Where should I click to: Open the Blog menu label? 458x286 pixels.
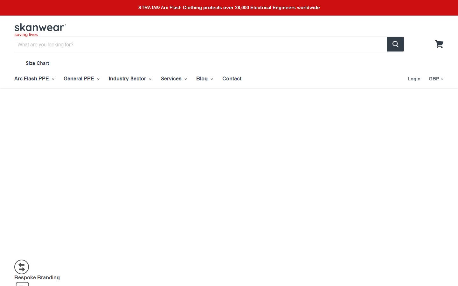(x=202, y=79)
